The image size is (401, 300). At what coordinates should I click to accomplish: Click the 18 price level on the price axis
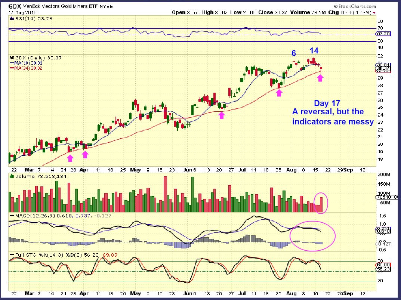click(380, 159)
